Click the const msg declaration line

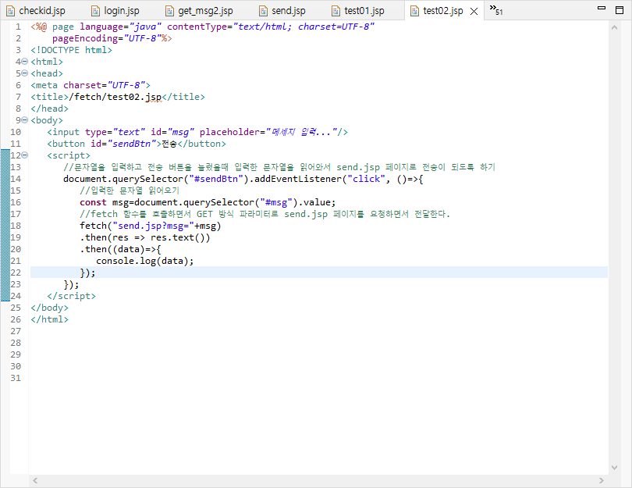208,202
